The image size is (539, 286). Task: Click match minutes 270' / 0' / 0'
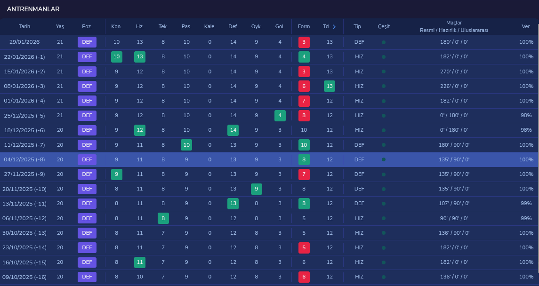(x=454, y=71)
